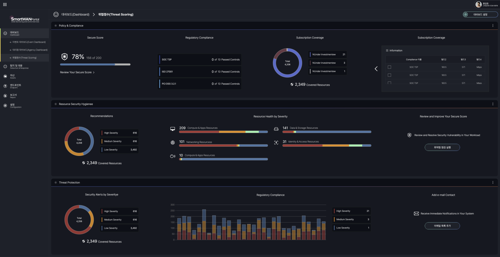This screenshot has width=500, height=257.
Task: Click the Configuration gear sidebar icon
Action: point(5,106)
